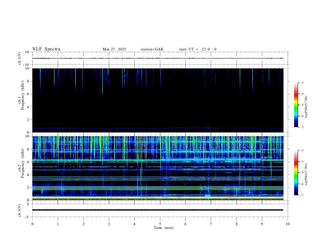This screenshot has height=251, width=324.
Task: Click the "VLF Spectra" title text
Action: 46,49
